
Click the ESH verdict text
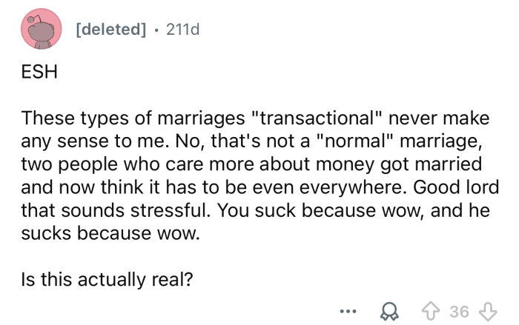(x=37, y=74)
